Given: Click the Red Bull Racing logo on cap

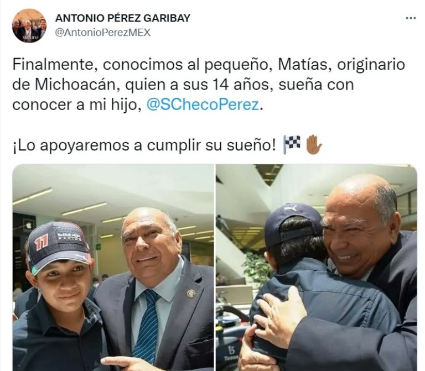Looking at the screenshot, I should pos(69,236).
